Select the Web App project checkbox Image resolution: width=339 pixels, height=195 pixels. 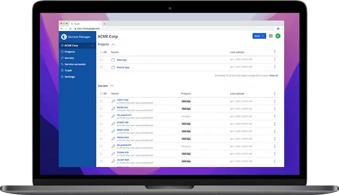[101, 60]
